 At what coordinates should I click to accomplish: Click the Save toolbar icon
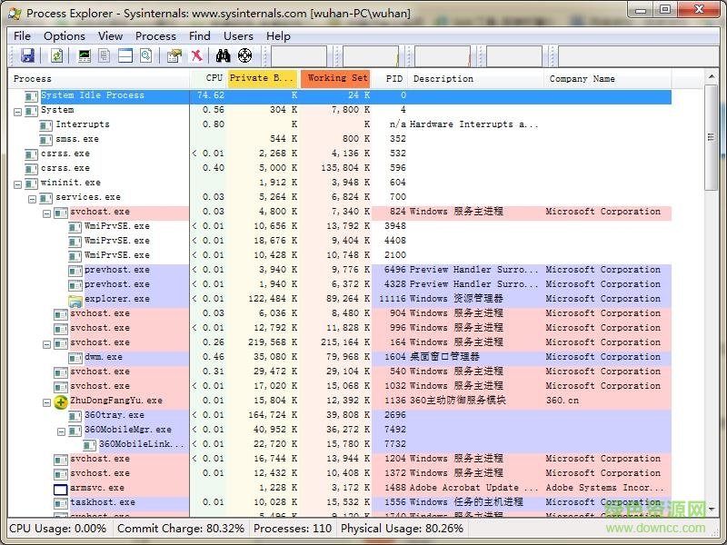pyautogui.click(x=29, y=54)
